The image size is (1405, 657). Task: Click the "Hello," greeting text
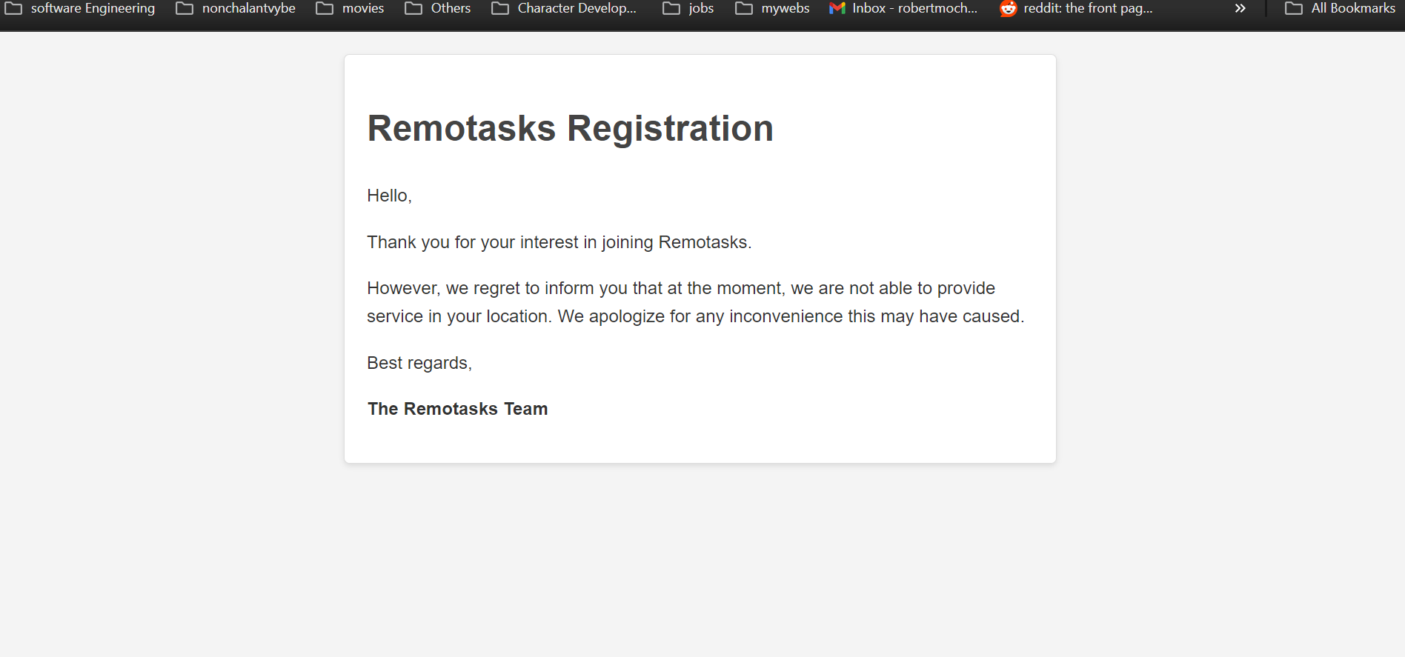pyautogui.click(x=389, y=196)
